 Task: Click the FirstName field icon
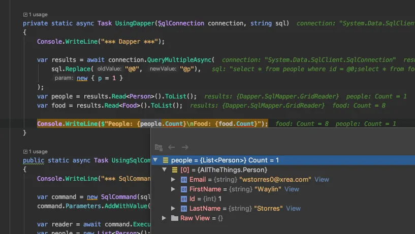184,189
